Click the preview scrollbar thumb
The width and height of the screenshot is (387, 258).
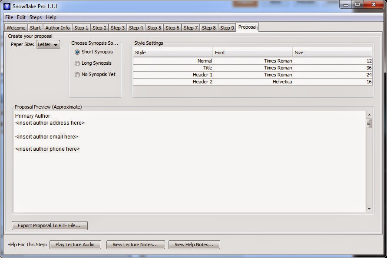point(369,123)
